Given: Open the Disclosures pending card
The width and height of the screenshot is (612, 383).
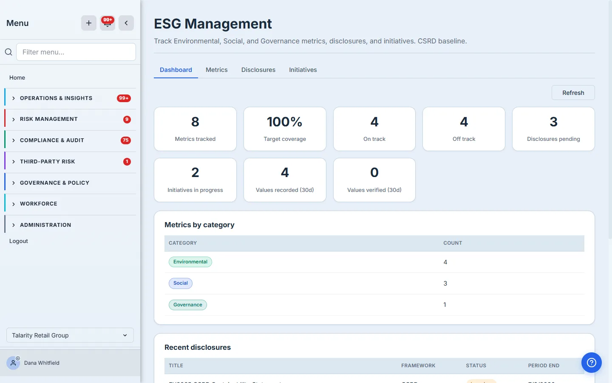Looking at the screenshot, I should click(553, 129).
